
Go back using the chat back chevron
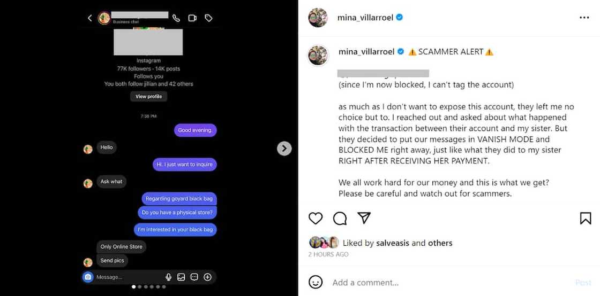90,18
